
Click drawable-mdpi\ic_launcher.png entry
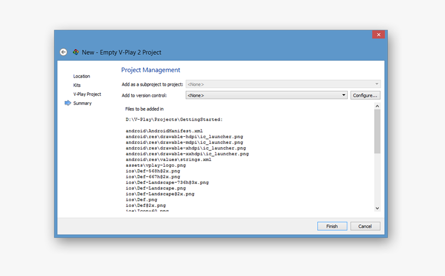184,142
